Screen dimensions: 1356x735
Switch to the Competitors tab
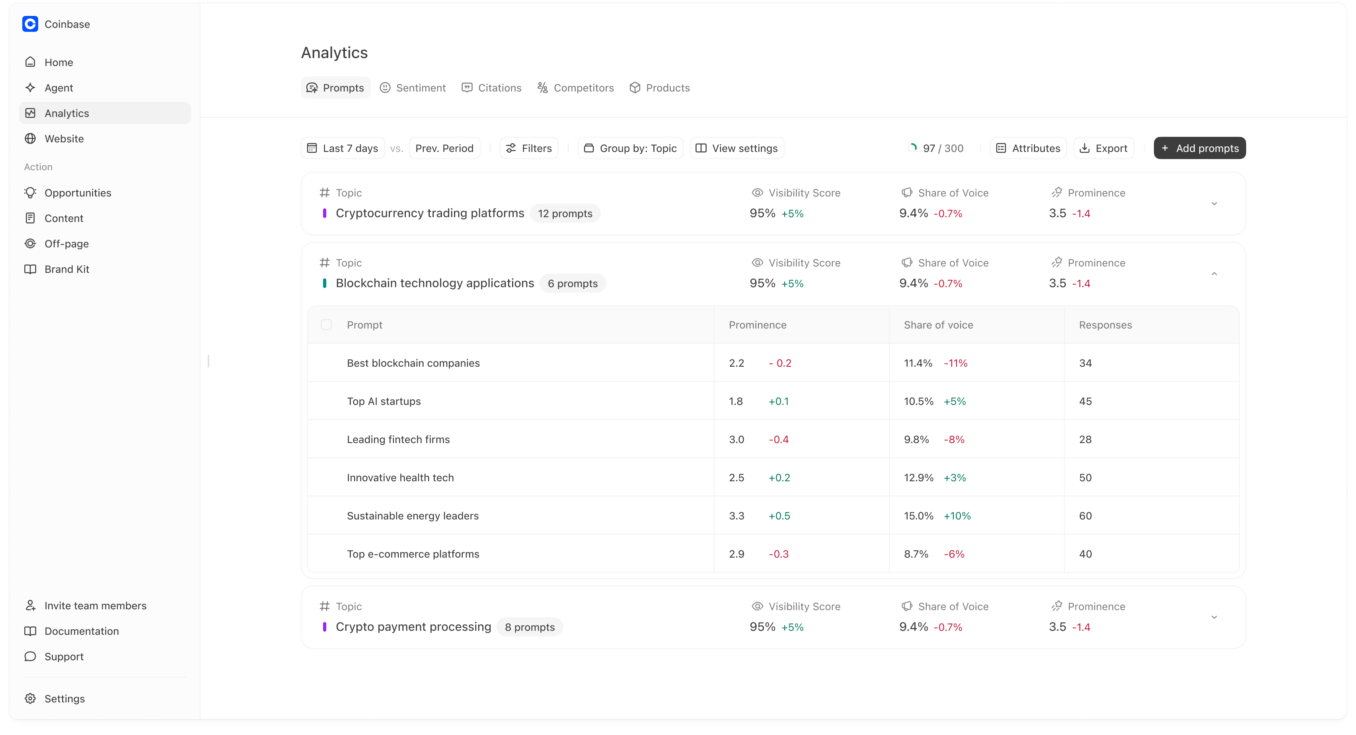(575, 88)
